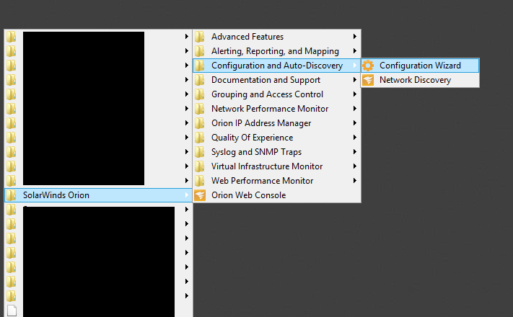Click folder icon beside Web Performance Monitor
Image resolution: width=513 pixels, height=317 pixels.
pyautogui.click(x=200, y=180)
